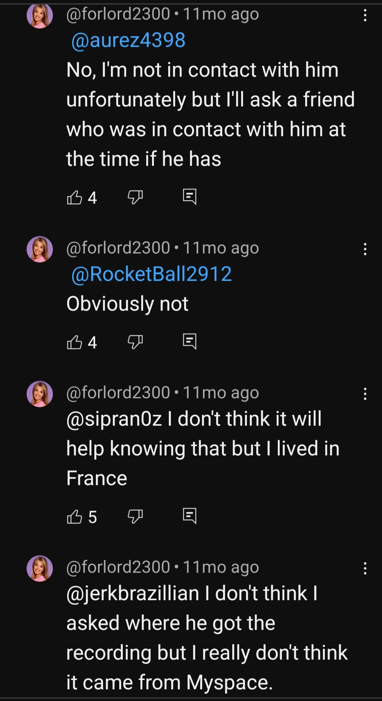Image resolution: width=382 pixels, height=701 pixels.
Task: Tap @forlord2300 username above the Myspace comment
Action: click(x=118, y=567)
